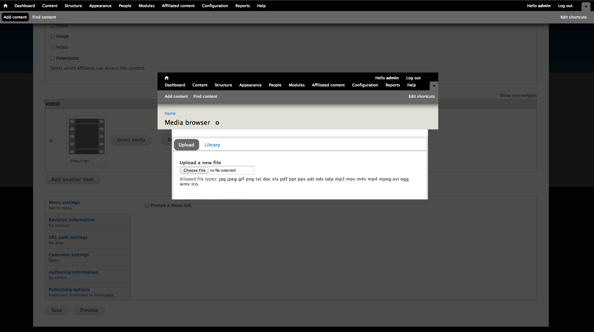Switch to the Library tab
This screenshot has height=332, width=594.
[212, 145]
